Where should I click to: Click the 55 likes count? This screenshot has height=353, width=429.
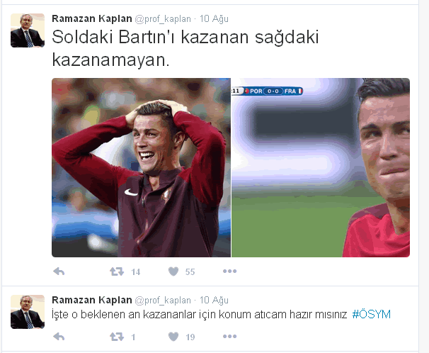coord(190,272)
